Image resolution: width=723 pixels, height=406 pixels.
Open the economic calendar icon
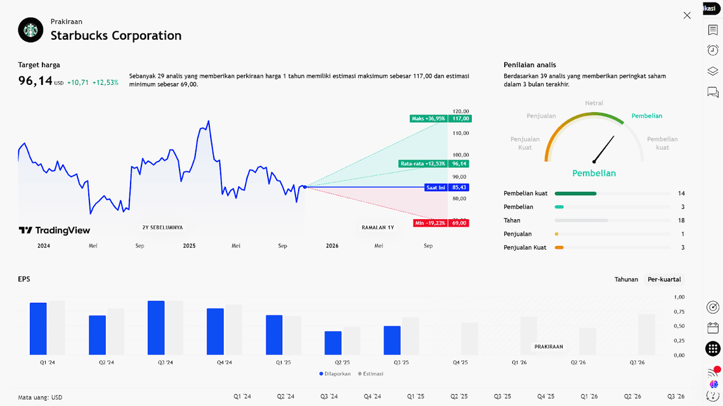713,327
